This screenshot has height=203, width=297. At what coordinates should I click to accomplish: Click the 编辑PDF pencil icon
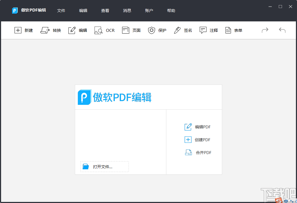coord(188,127)
